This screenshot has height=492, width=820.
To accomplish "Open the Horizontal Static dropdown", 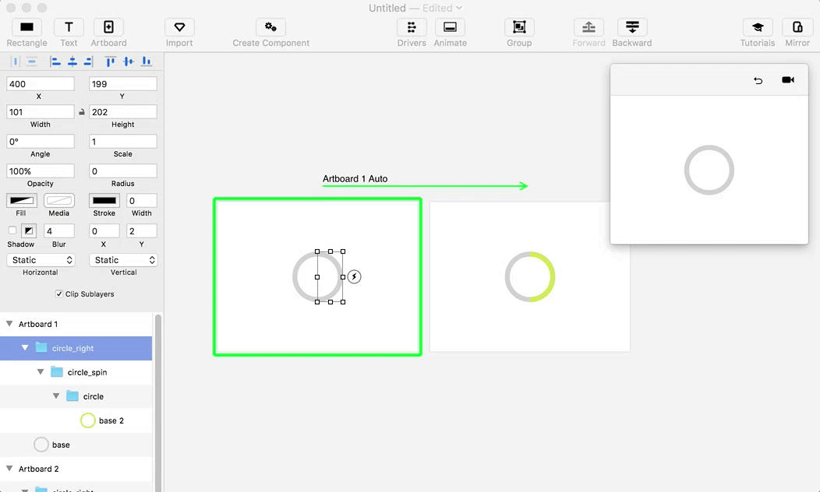I will pyautogui.click(x=40, y=259).
